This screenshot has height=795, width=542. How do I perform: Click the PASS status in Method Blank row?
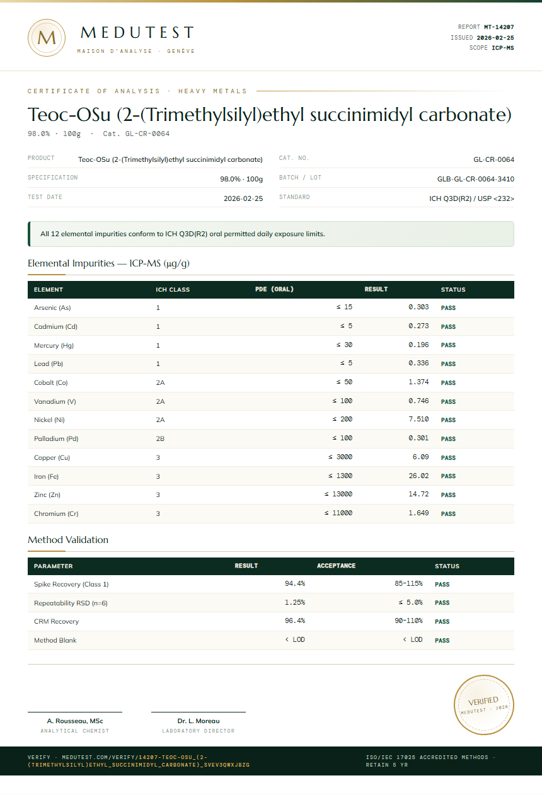[442, 641]
